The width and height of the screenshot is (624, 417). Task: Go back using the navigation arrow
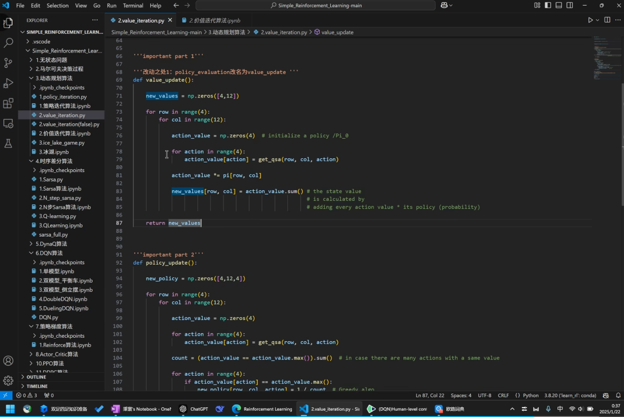(176, 5)
